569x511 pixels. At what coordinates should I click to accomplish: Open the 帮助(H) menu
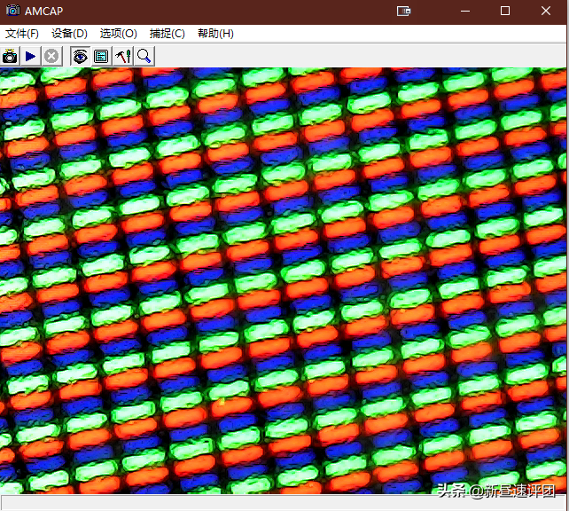(215, 34)
